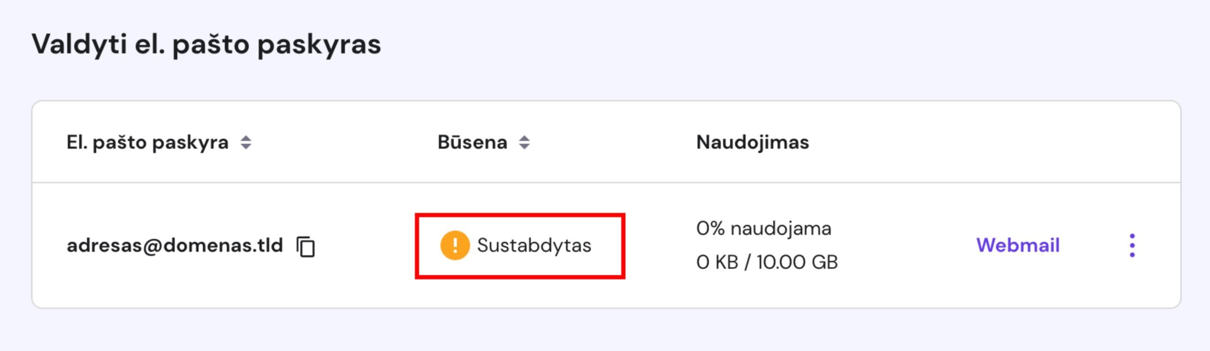Open the three-dot account options menu
Image resolution: width=1210 pixels, height=351 pixels.
click(x=1132, y=245)
